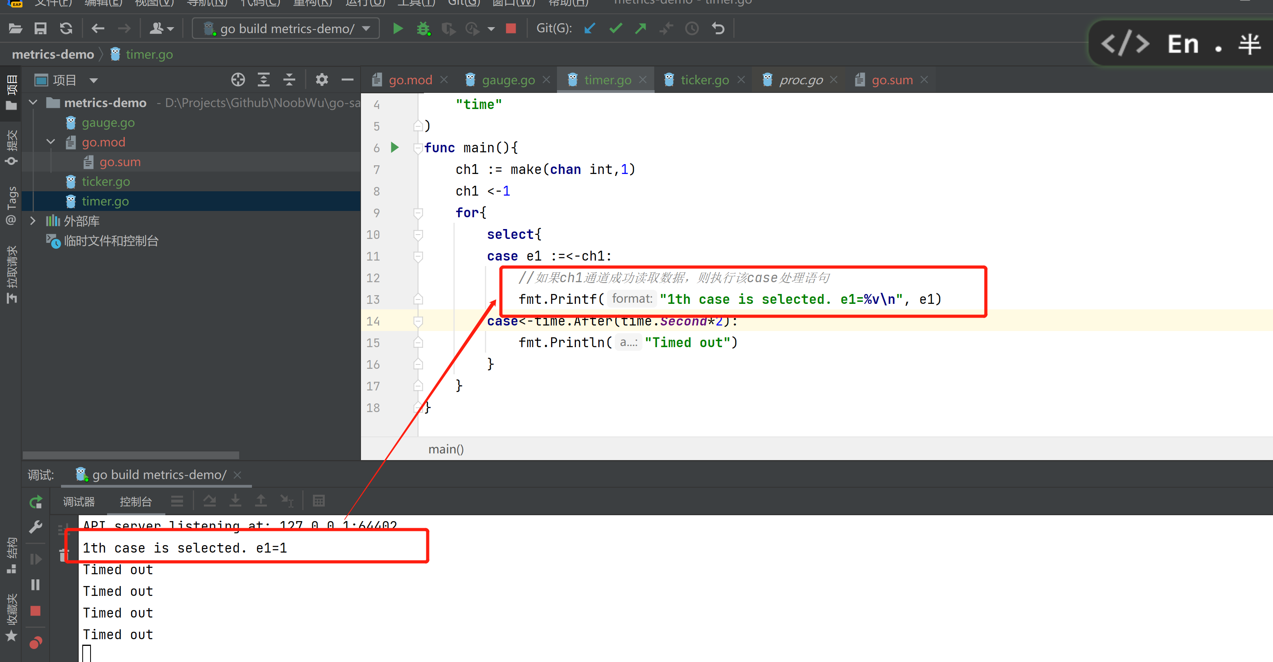Navigate forward with the right arrow
1273x662 pixels.
click(x=124, y=29)
